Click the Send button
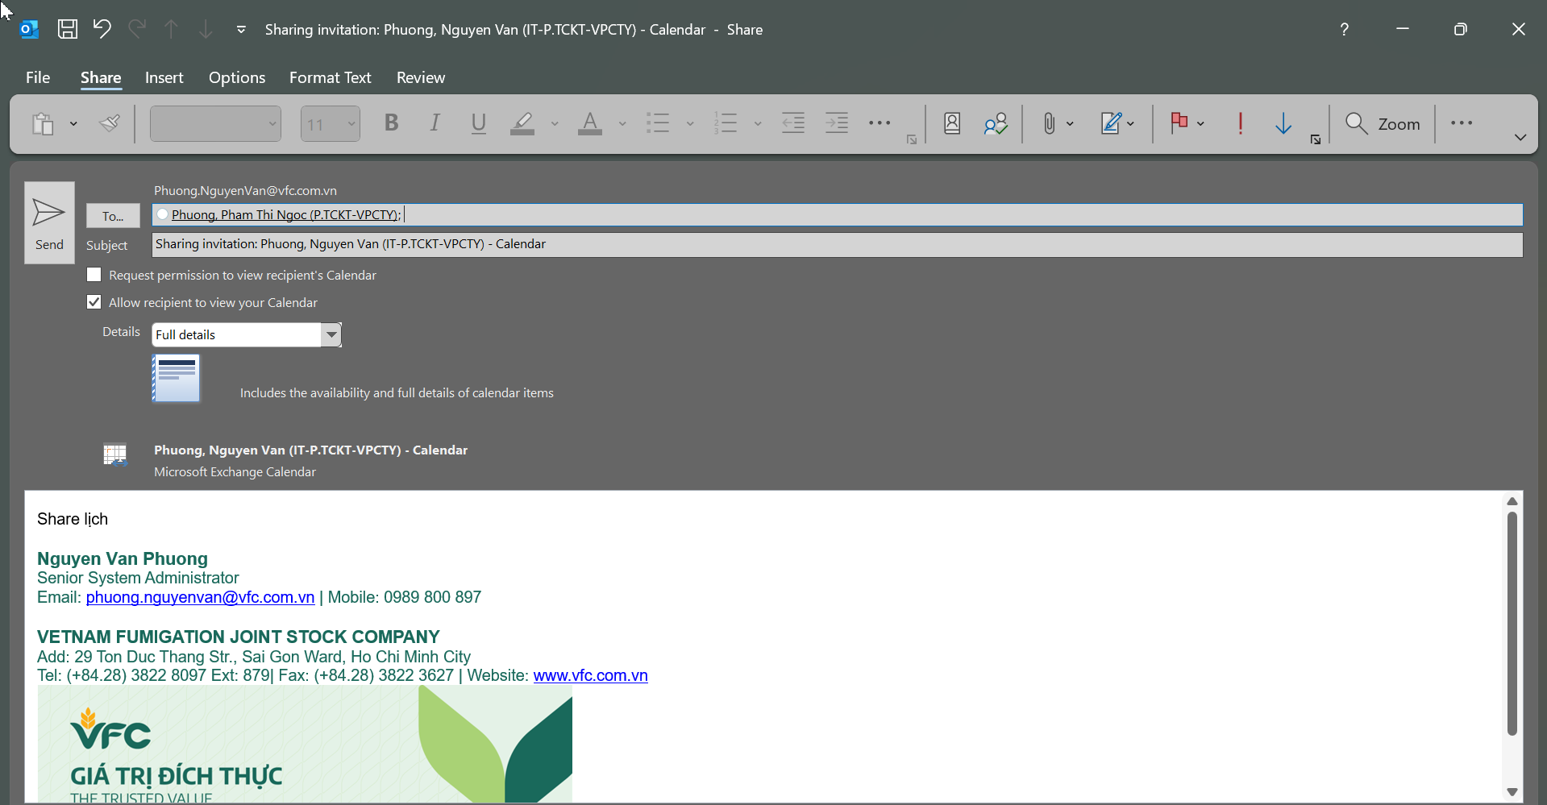The height and width of the screenshot is (805, 1547). [x=49, y=222]
